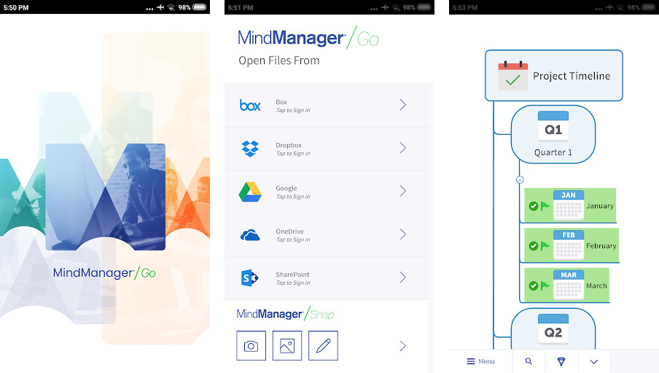This screenshot has width=659, height=373.
Task: Tap the JAN calendar icon
Action: [x=569, y=205]
